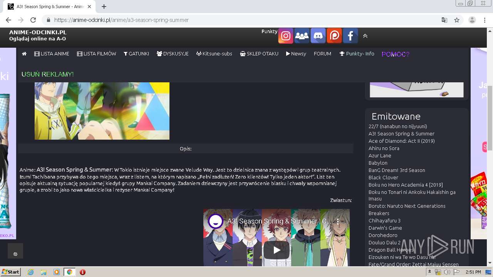Open trailer title A3! Season Spring & Summer
Screen dimensions: 493x277
(279, 221)
